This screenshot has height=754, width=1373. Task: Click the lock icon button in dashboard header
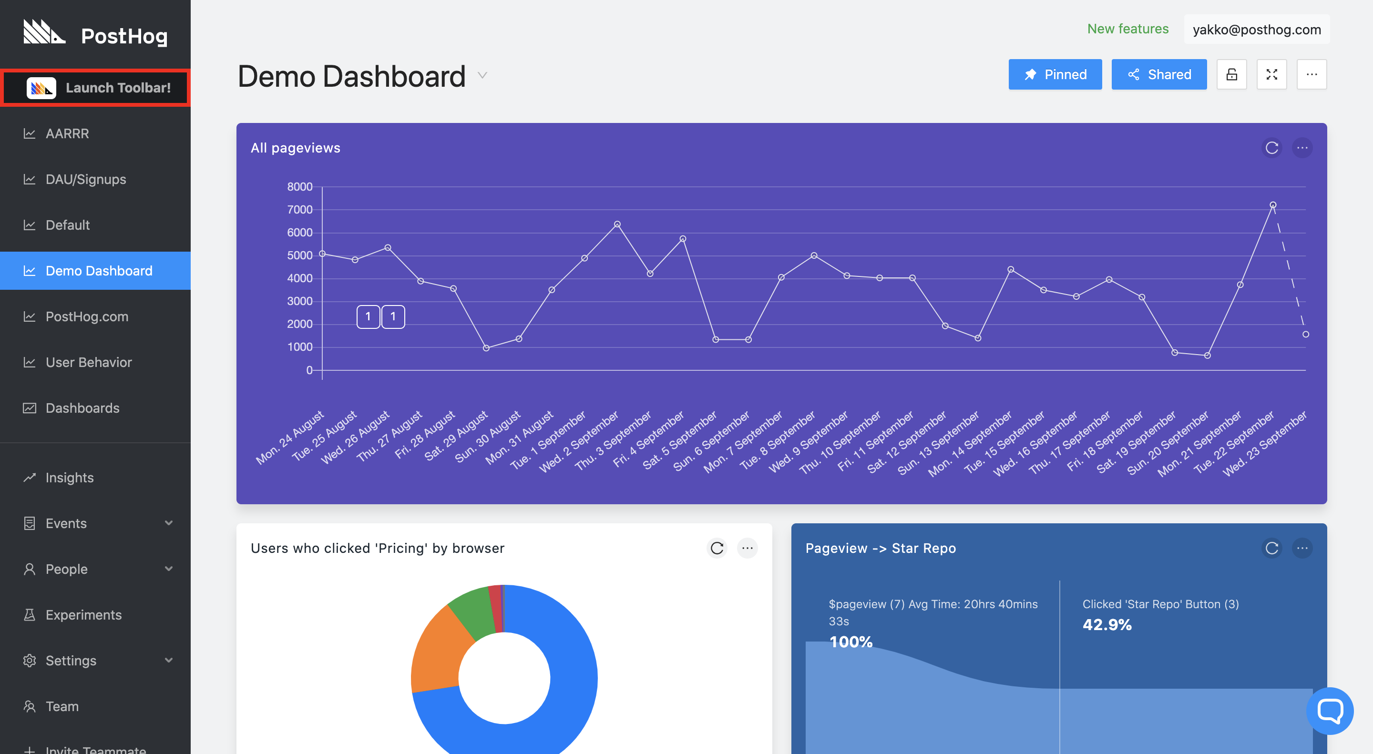point(1231,75)
